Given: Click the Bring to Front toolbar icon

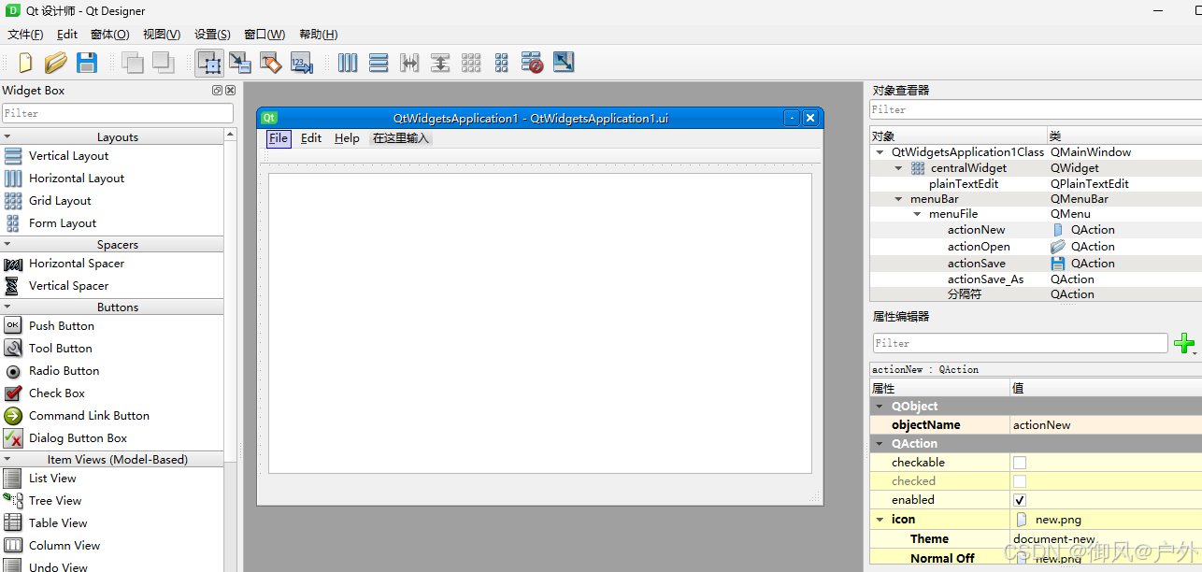Looking at the screenshot, I should coord(163,63).
